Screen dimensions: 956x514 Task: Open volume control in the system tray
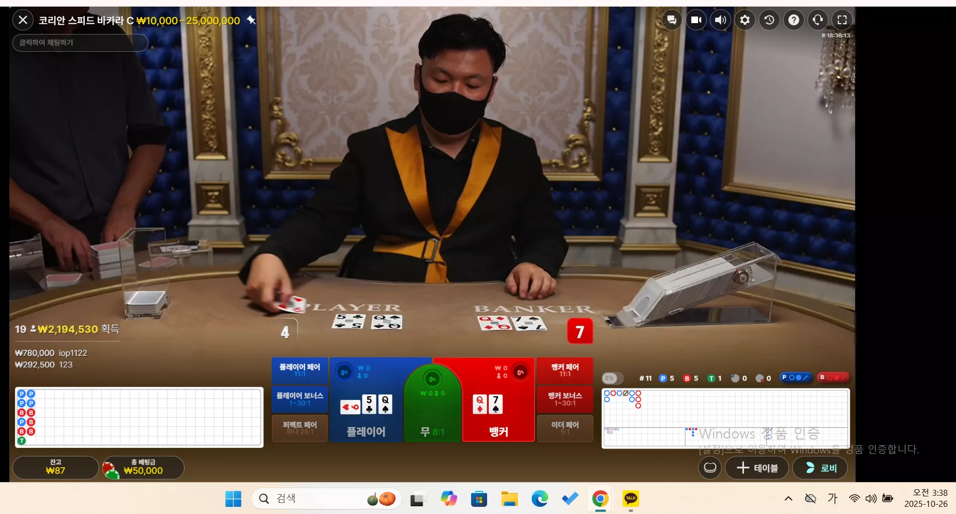pyautogui.click(x=871, y=499)
